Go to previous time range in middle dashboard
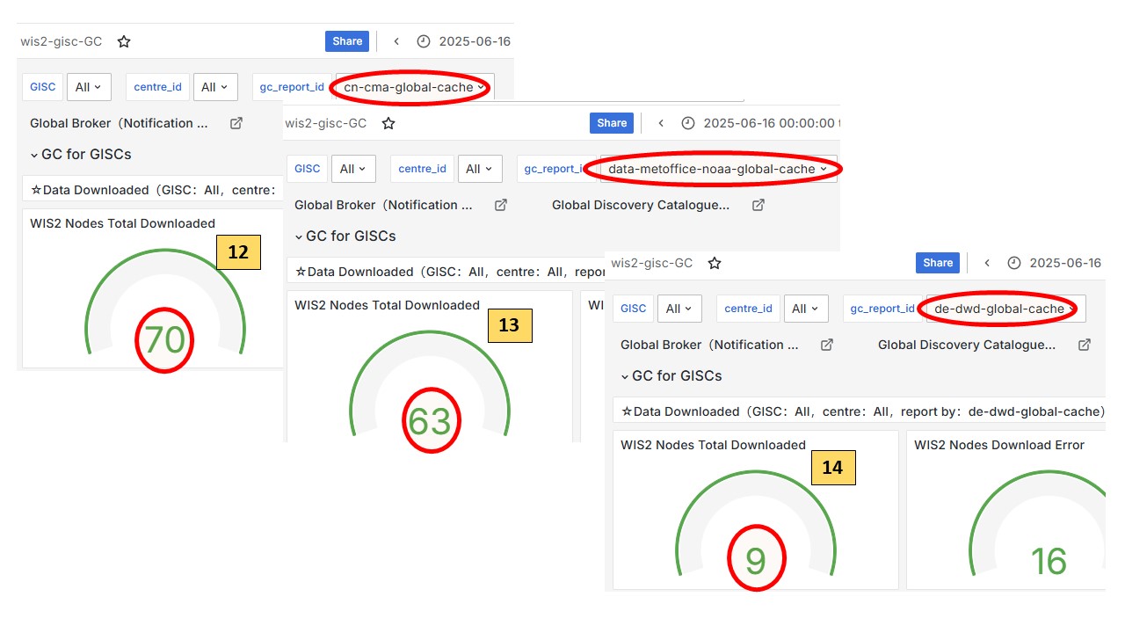This screenshot has height=633, width=1125. pos(661,123)
